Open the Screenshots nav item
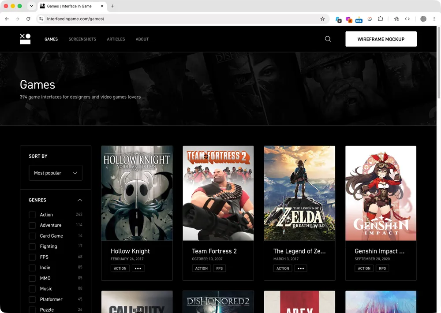 coord(82,39)
